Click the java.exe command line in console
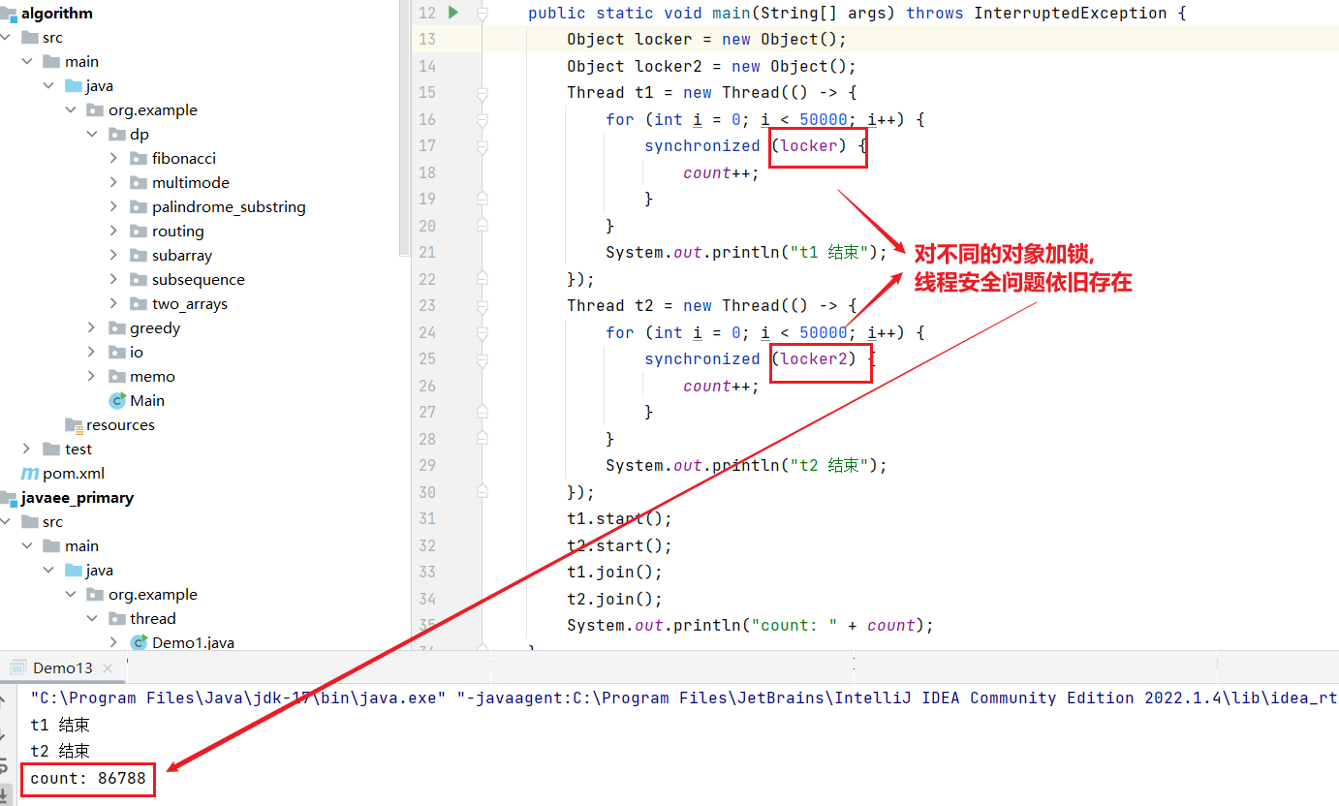Image resolution: width=1339 pixels, height=806 pixels. (x=684, y=697)
